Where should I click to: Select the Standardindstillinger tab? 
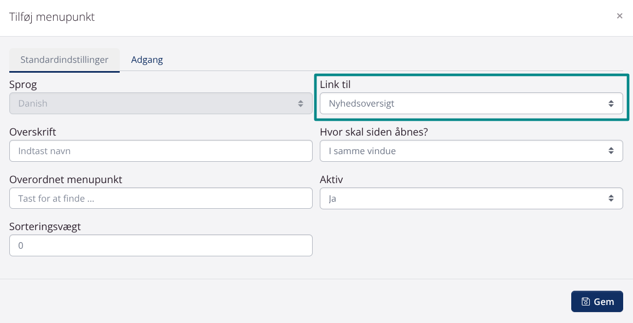[x=65, y=60]
